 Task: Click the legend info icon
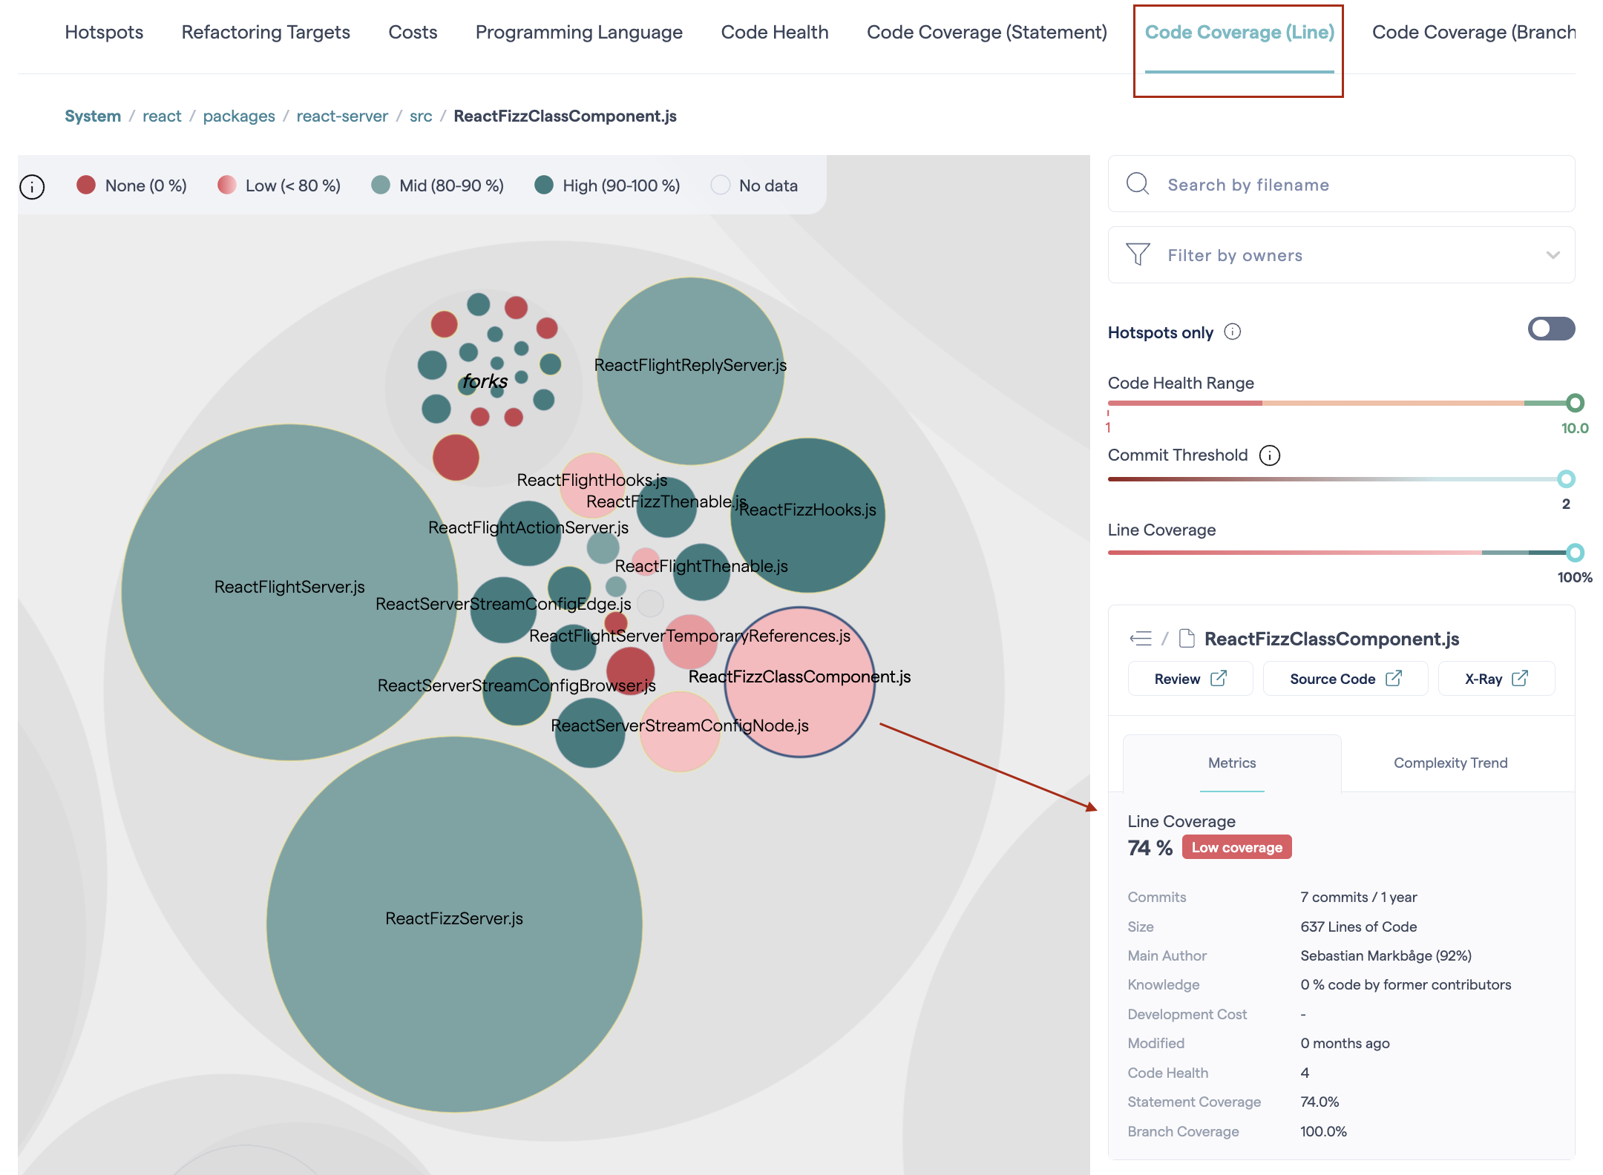(32, 186)
